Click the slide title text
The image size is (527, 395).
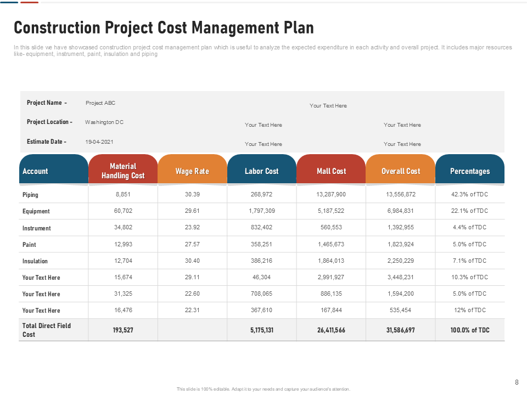tap(164, 27)
